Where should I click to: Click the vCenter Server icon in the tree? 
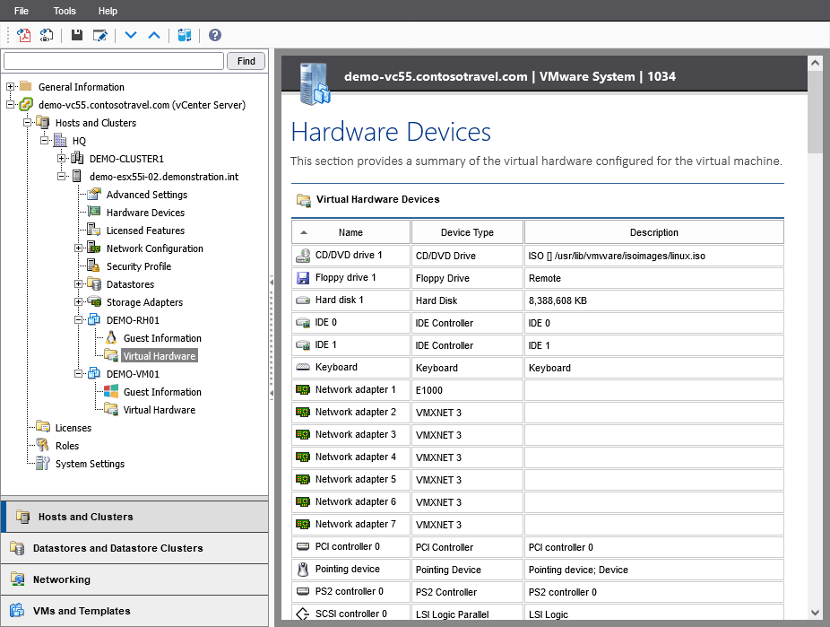(x=26, y=104)
